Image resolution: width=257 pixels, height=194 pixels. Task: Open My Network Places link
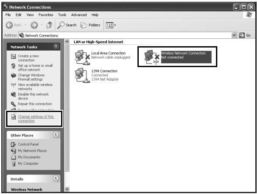(x=32, y=151)
